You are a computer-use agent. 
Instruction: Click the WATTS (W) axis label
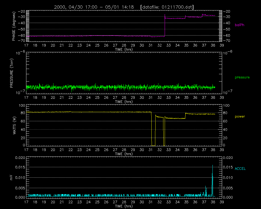[x=14, y=125]
